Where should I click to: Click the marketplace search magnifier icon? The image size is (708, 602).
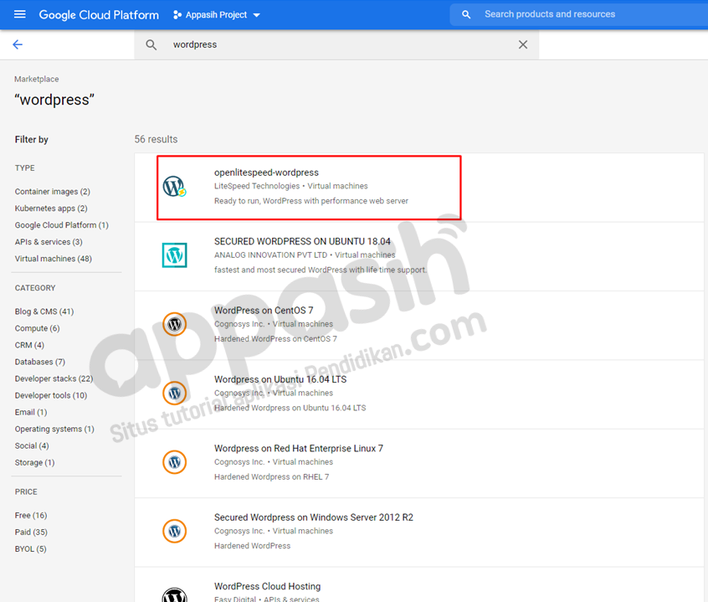(x=151, y=44)
